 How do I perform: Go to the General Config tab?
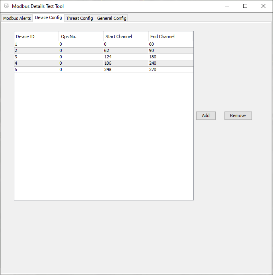112,18
